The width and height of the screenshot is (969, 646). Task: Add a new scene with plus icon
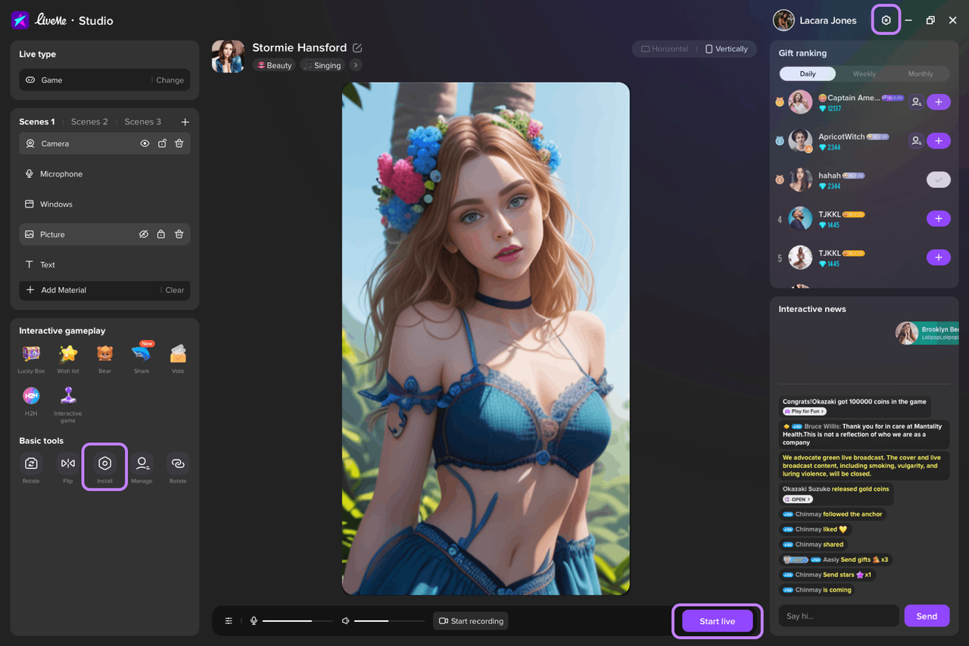(x=185, y=122)
